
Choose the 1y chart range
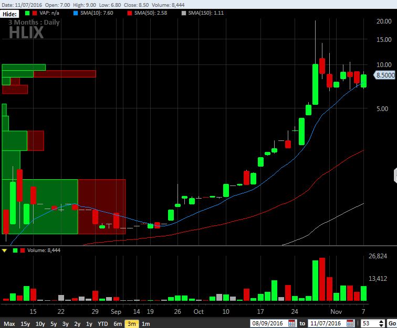tap(89, 324)
